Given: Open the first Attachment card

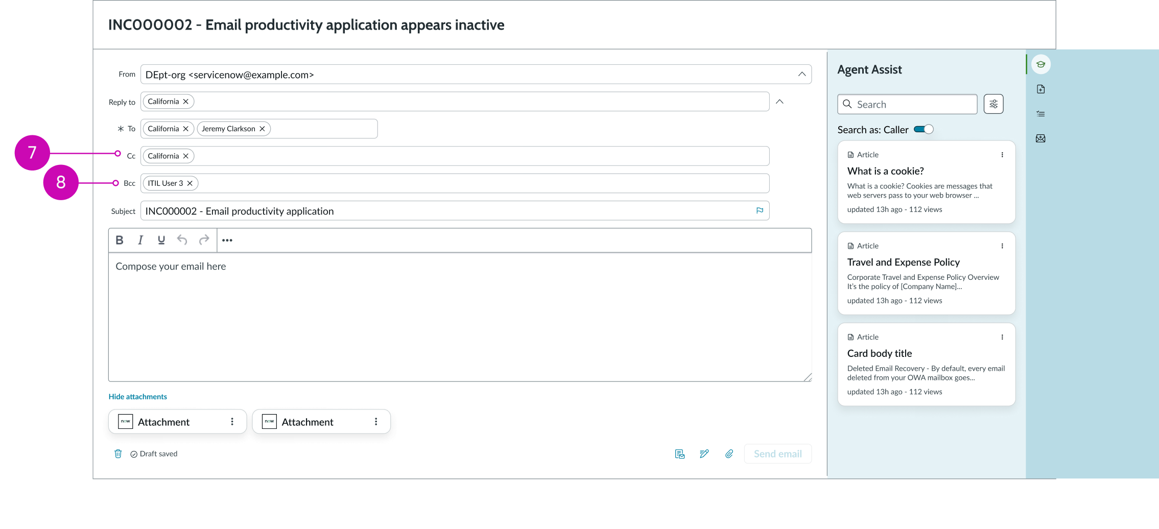Looking at the screenshot, I should point(177,422).
